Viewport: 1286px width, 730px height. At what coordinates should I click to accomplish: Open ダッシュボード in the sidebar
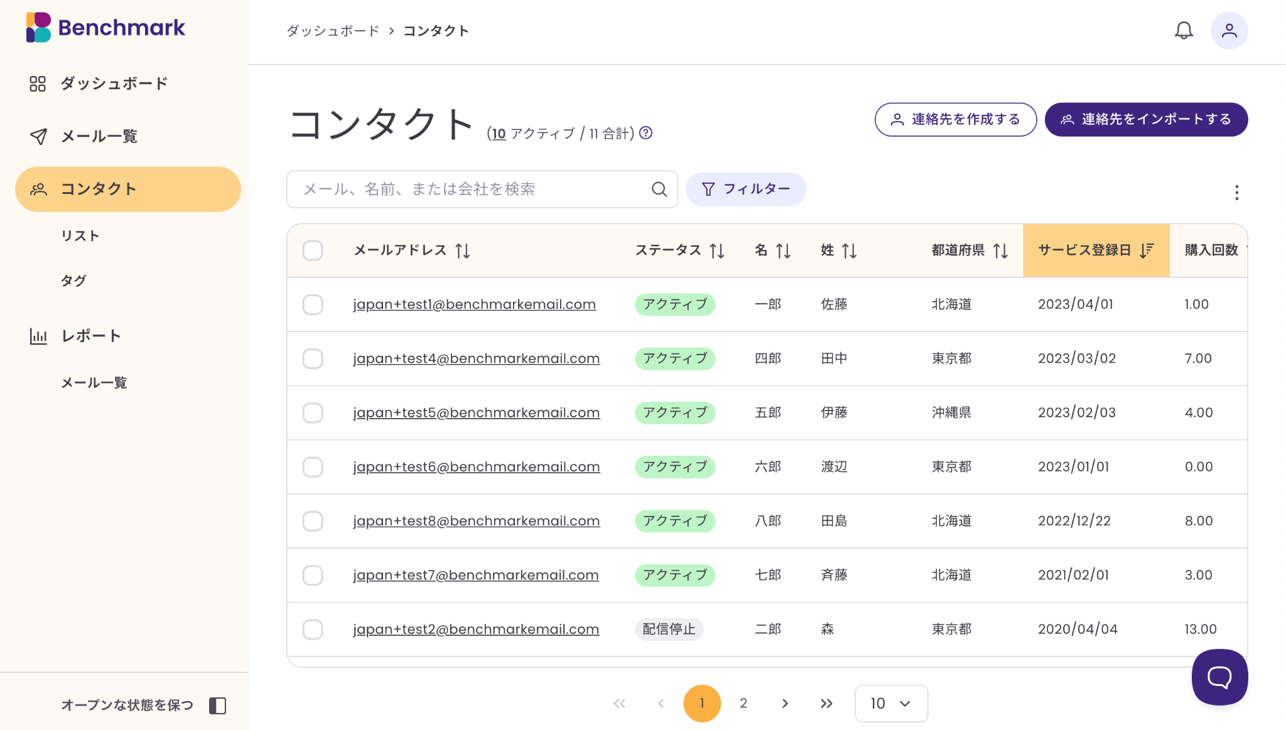tap(113, 83)
